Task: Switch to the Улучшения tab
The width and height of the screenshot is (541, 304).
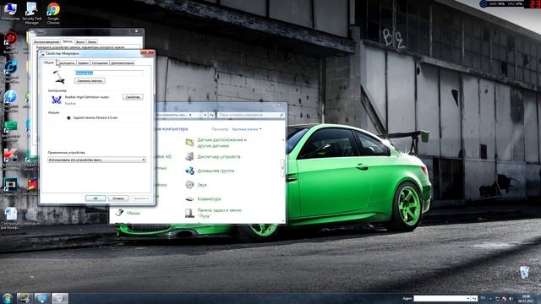Action: [100, 63]
